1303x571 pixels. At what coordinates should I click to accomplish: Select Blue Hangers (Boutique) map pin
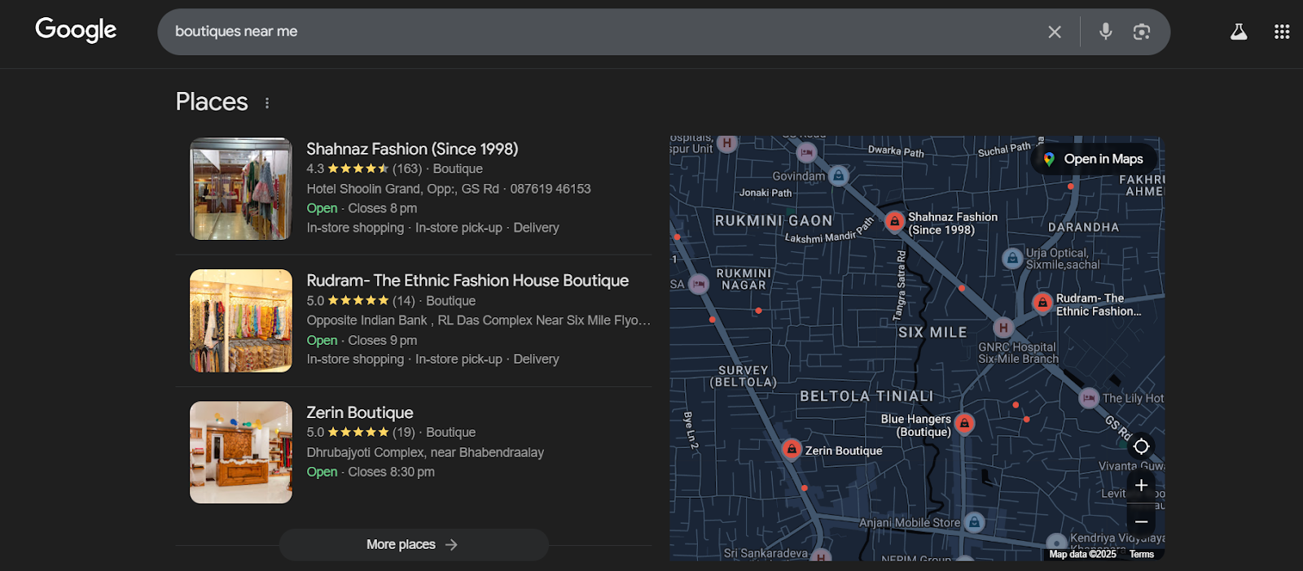[x=964, y=423]
